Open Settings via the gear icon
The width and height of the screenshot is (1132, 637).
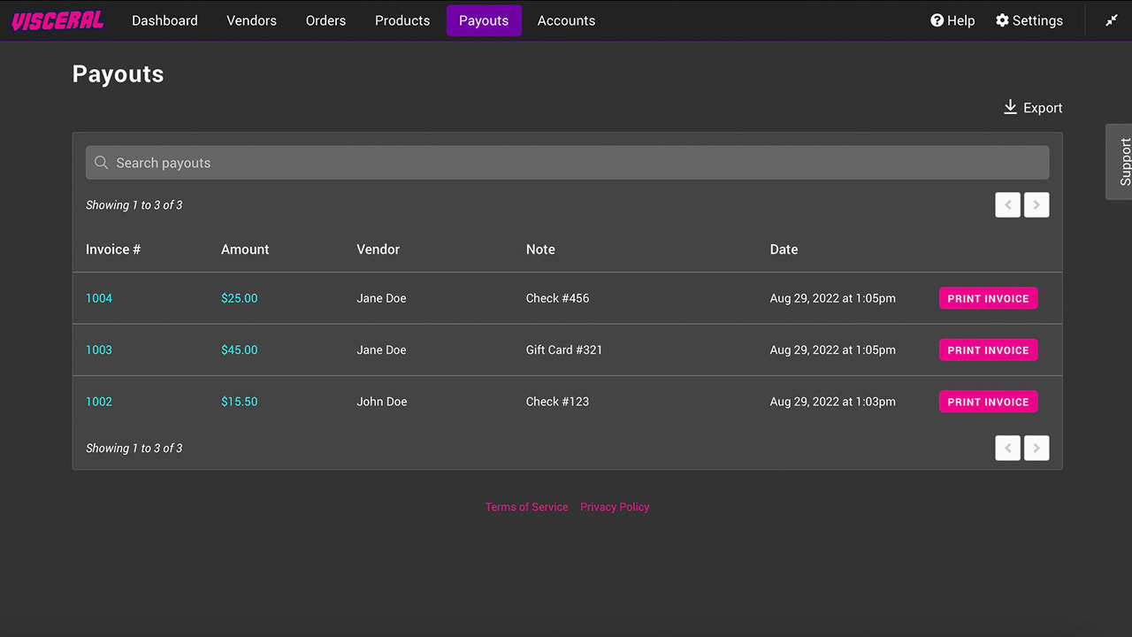pyautogui.click(x=1002, y=20)
